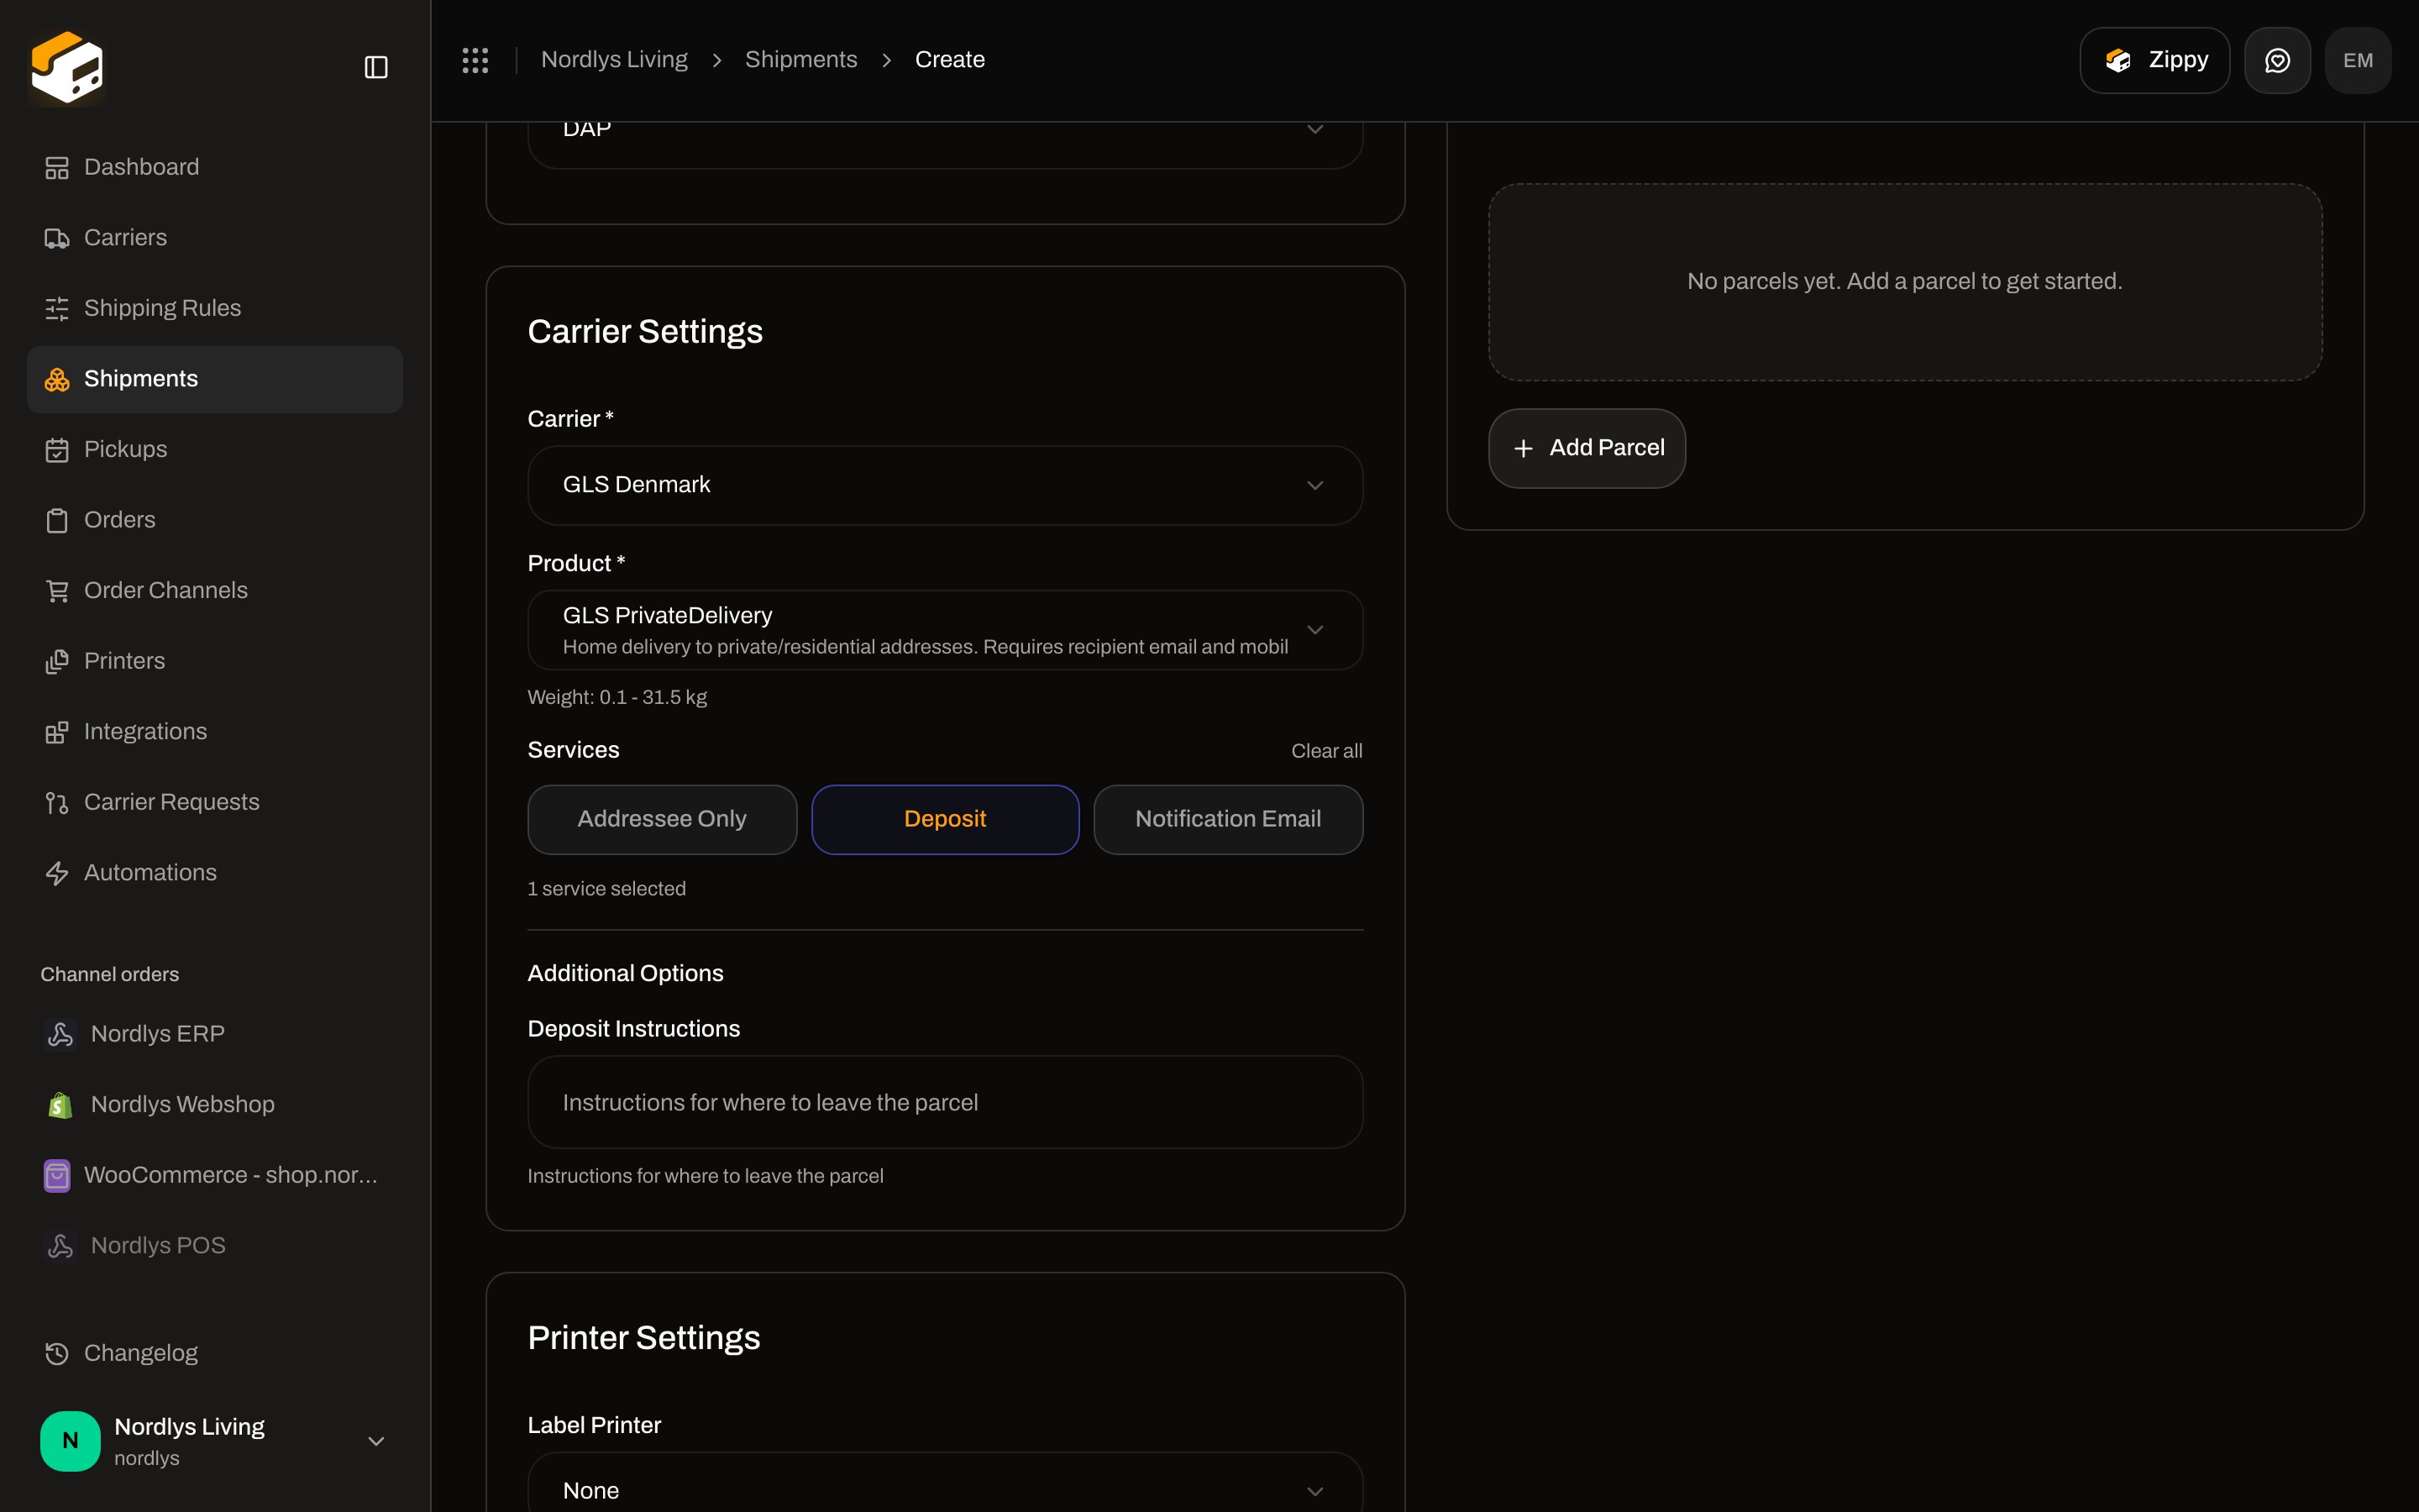This screenshot has height=1512, width=2419.
Task: Open Carriers menu item
Action: pos(215,238)
